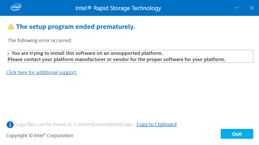This screenshot has height=145, width=259.
Task: Click the yellow warning triangle icon
Action: point(11,27)
